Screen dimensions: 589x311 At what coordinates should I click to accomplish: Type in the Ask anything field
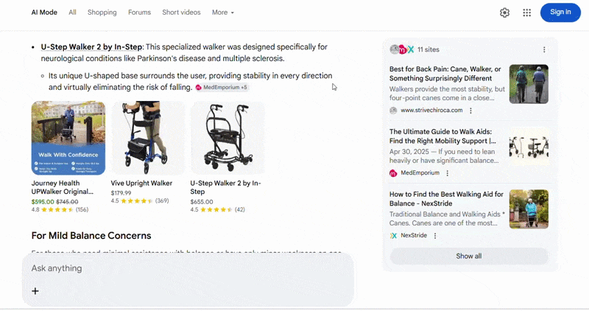[x=184, y=268]
